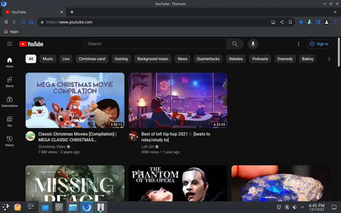This screenshot has height=213, width=341.
Task: Select the Gaming filter chip
Action: coord(121,59)
